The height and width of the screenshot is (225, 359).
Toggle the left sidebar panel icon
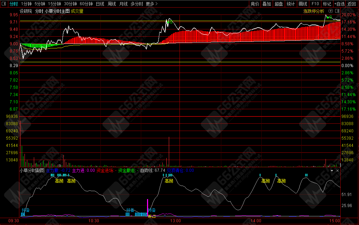tap(4, 4)
